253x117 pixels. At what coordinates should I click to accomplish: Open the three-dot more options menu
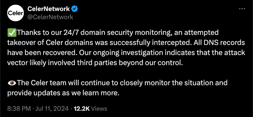click(242, 9)
